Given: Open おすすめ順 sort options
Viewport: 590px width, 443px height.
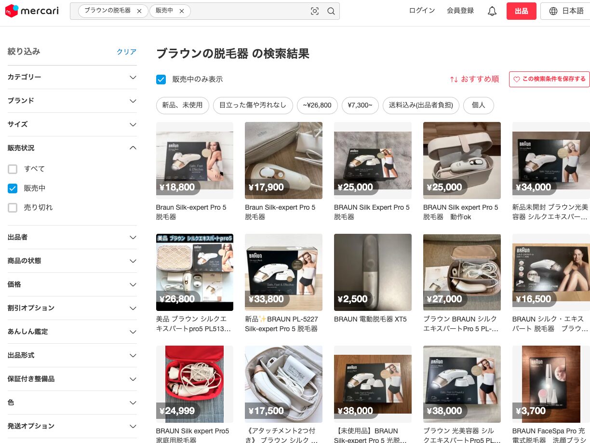Looking at the screenshot, I should 474,79.
